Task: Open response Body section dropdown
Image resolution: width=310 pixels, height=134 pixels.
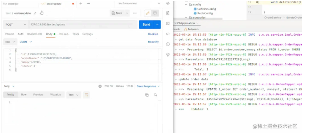Action: pos(9,86)
